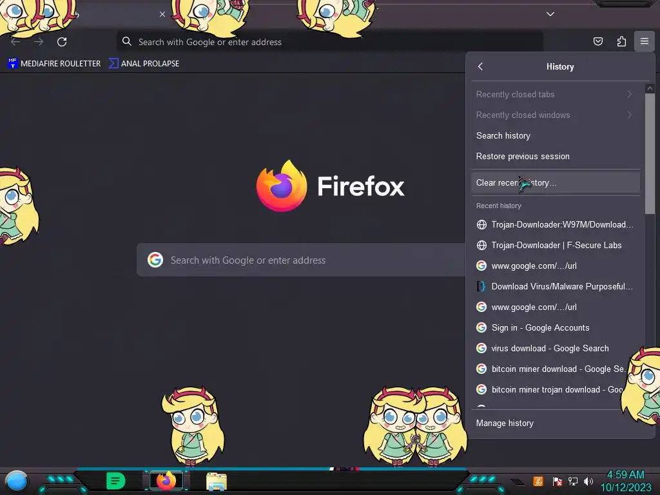This screenshot has height=495, width=660.
Task: Open the MEDIAFIRE ROULETTER bookmark
Action: (54, 64)
